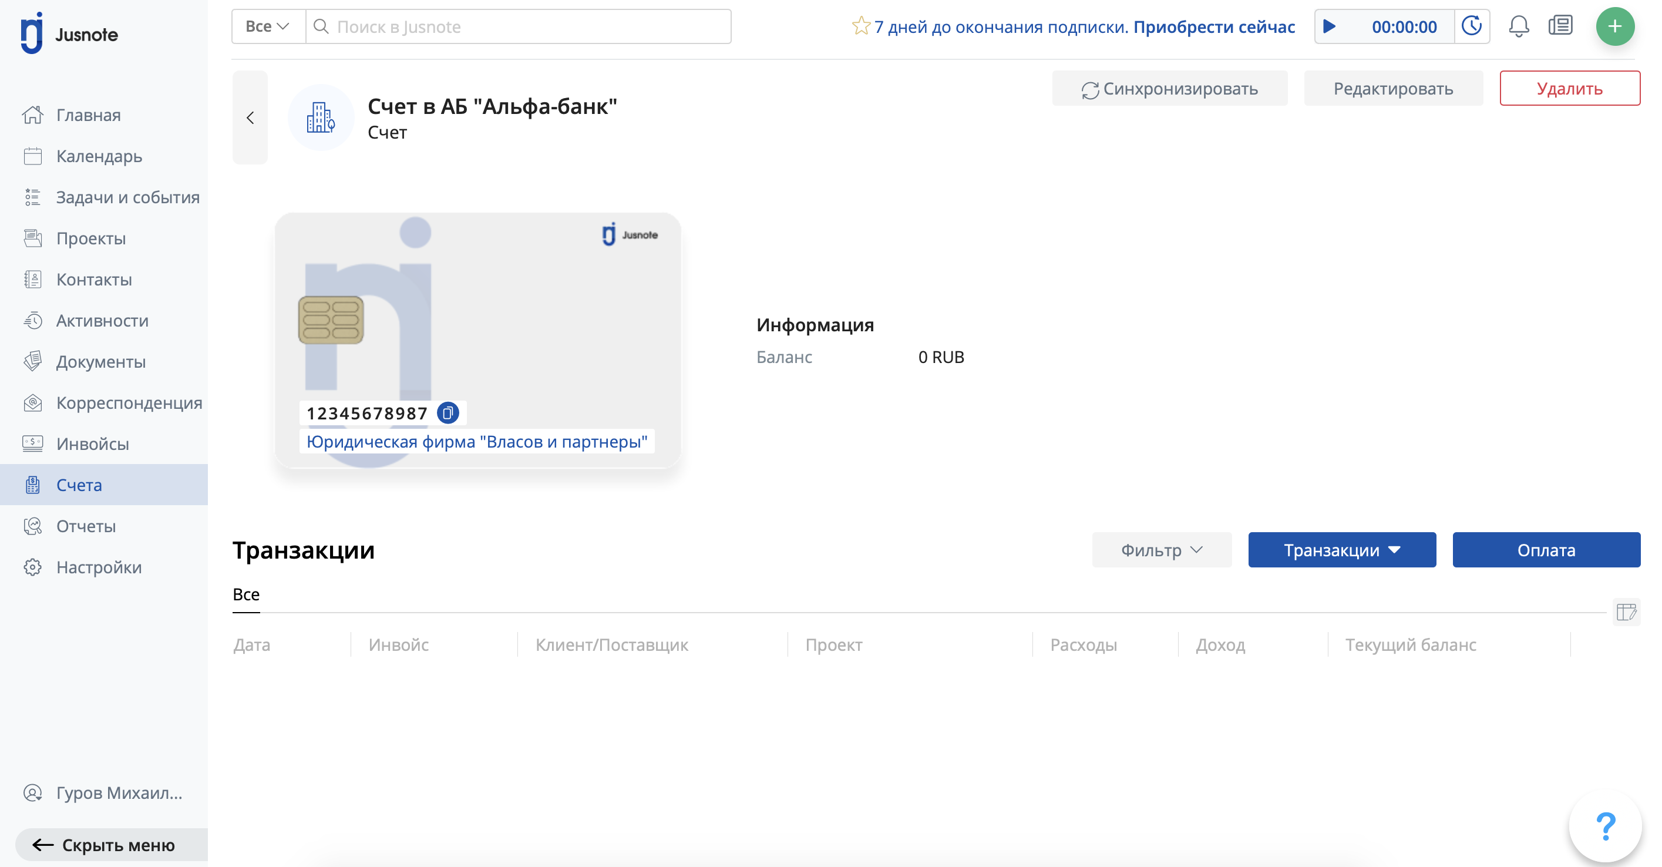Click the red Удалить button

[1569, 88]
